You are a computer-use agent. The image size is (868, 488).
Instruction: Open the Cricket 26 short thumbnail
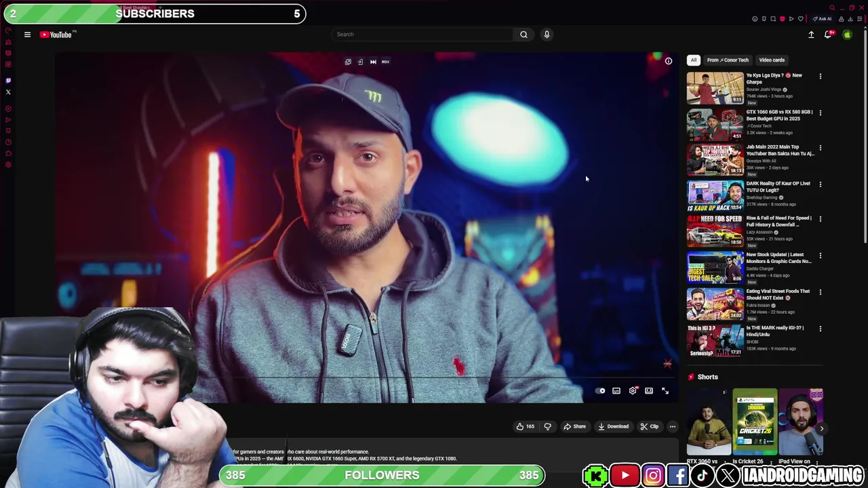(x=755, y=422)
